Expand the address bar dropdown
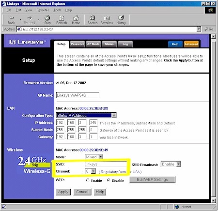218x211 pixels. click(x=199, y=29)
